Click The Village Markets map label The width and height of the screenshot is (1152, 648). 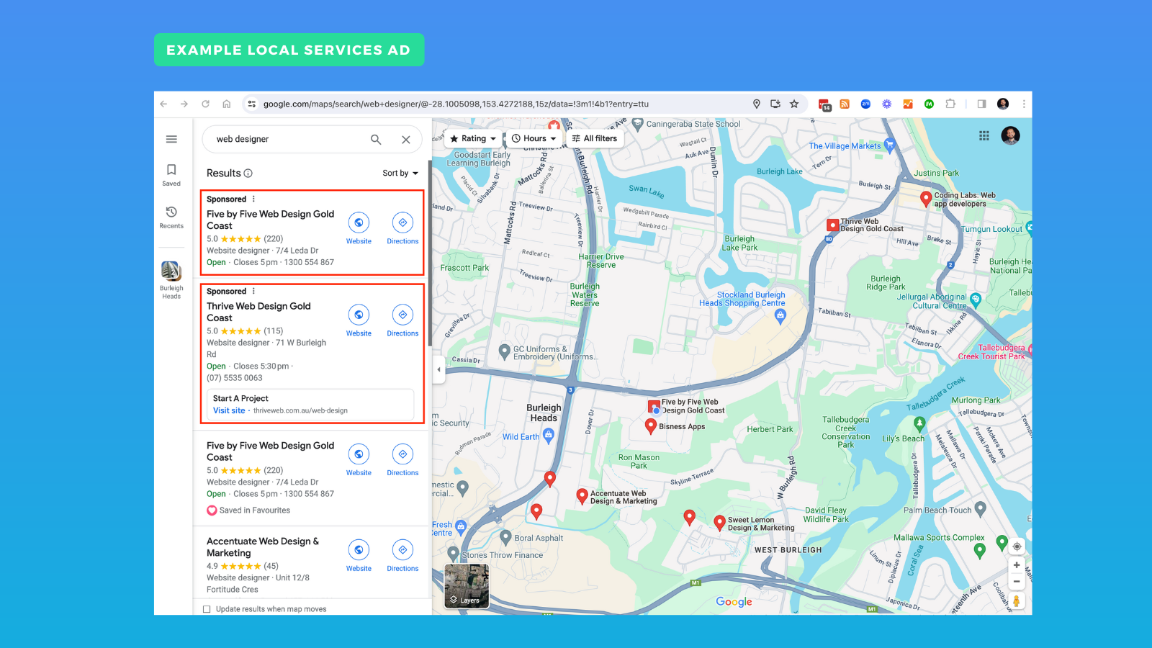click(845, 145)
